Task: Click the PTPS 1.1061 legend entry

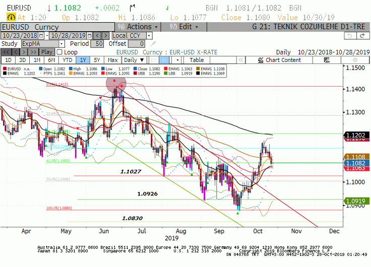Action: coord(52,74)
